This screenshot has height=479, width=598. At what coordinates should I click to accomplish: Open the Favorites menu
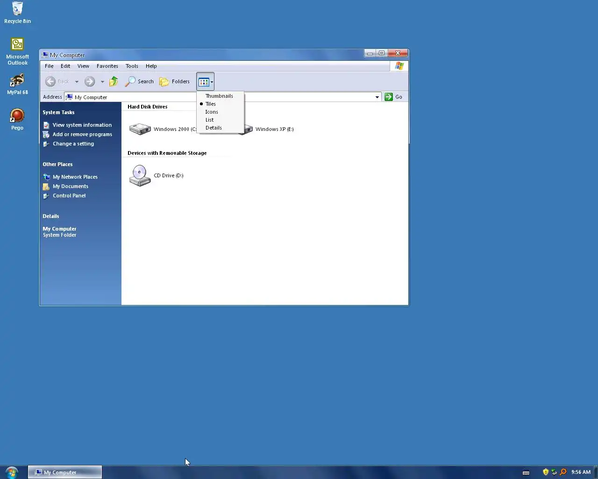tap(107, 66)
